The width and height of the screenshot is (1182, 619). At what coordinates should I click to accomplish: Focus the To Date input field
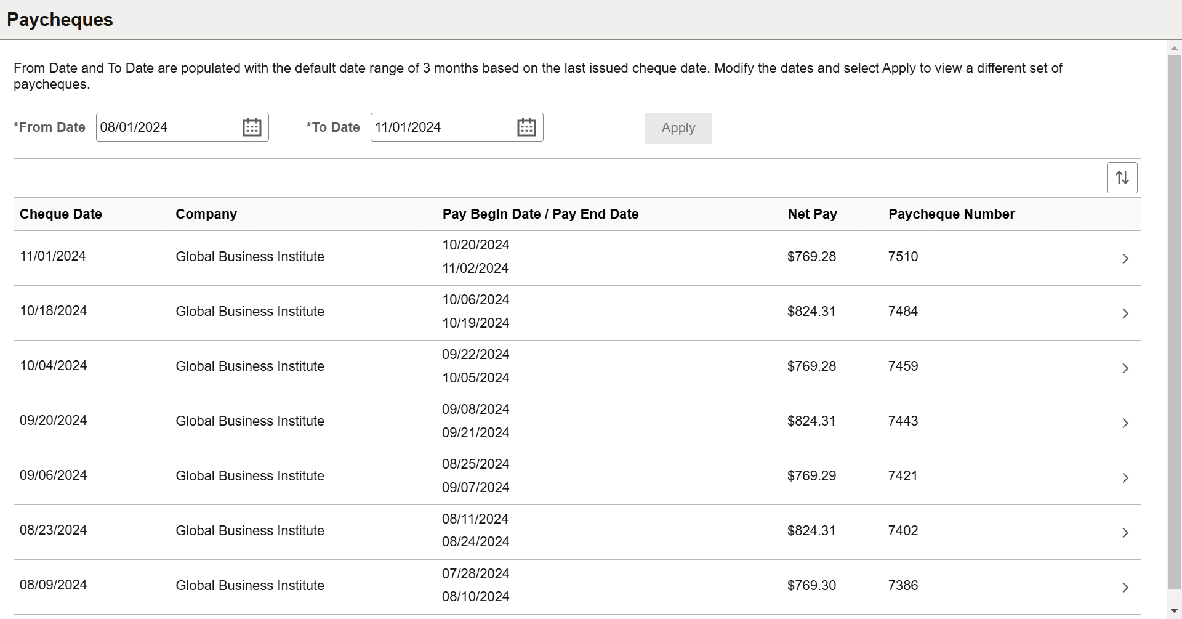pyautogui.click(x=442, y=127)
